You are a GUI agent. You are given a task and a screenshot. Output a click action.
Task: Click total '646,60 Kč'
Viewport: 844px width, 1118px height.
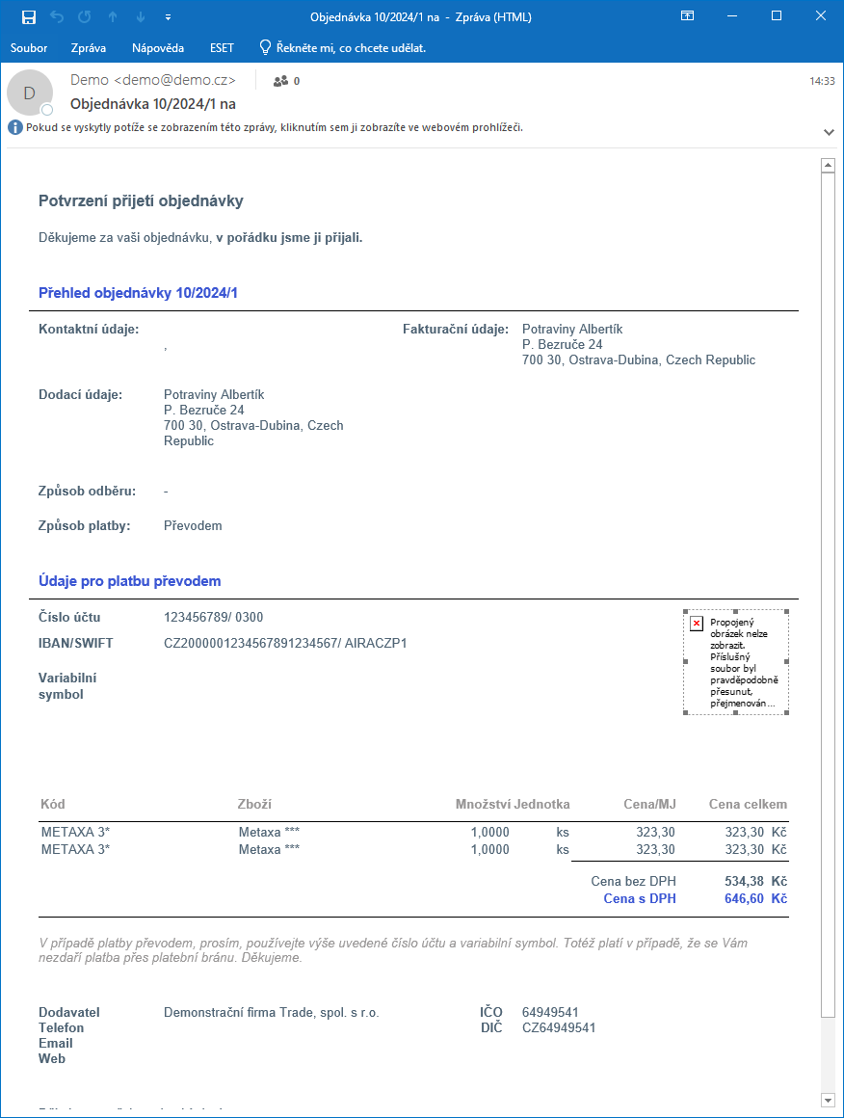point(755,898)
